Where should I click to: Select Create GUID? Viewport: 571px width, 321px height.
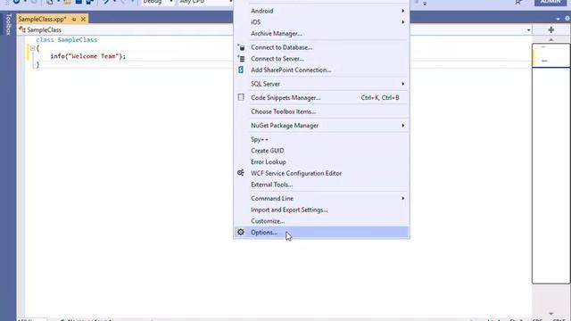(x=321, y=151)
